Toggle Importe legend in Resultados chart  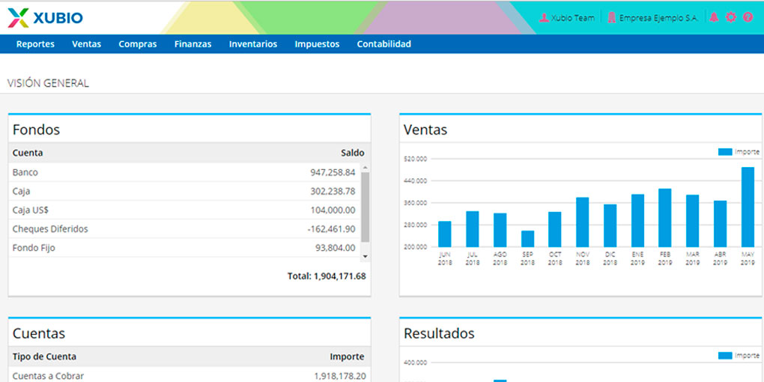pos(738,356)
